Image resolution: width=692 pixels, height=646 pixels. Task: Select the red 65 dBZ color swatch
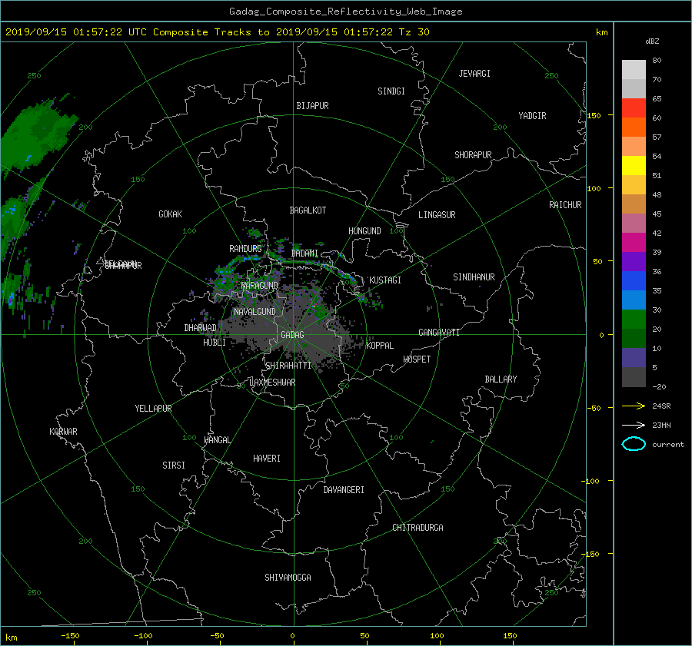[x=634, y=108]
